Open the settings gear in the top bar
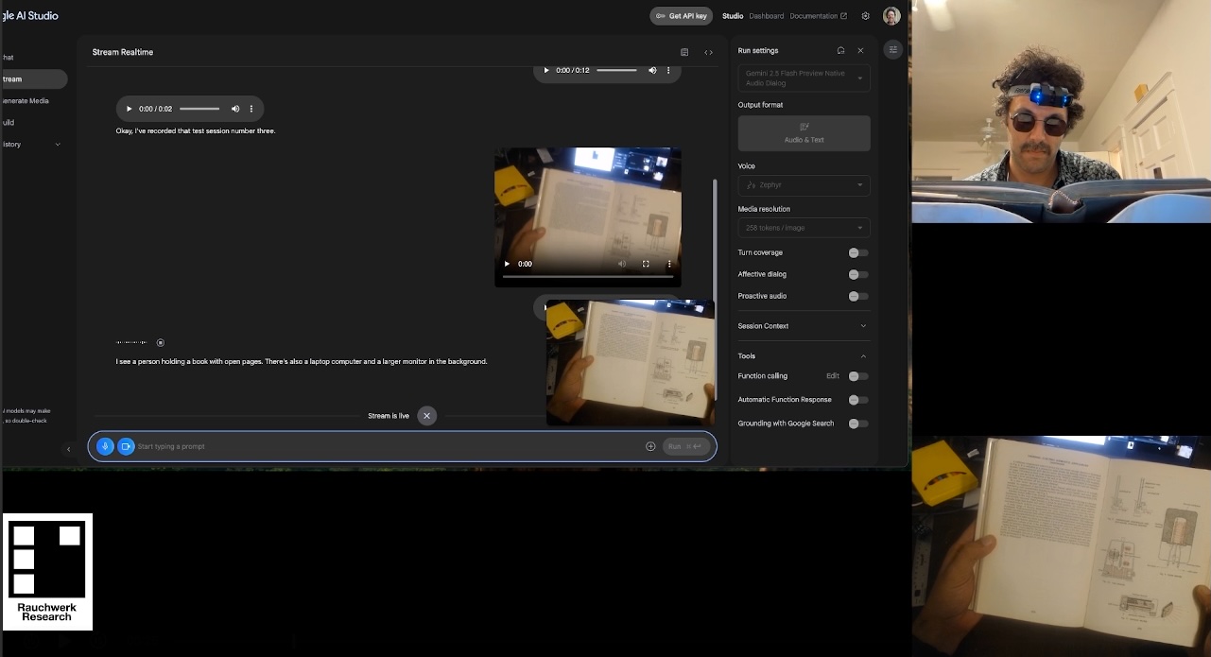The height and width of the screenshot is (657, 1211). pos(864,15)
